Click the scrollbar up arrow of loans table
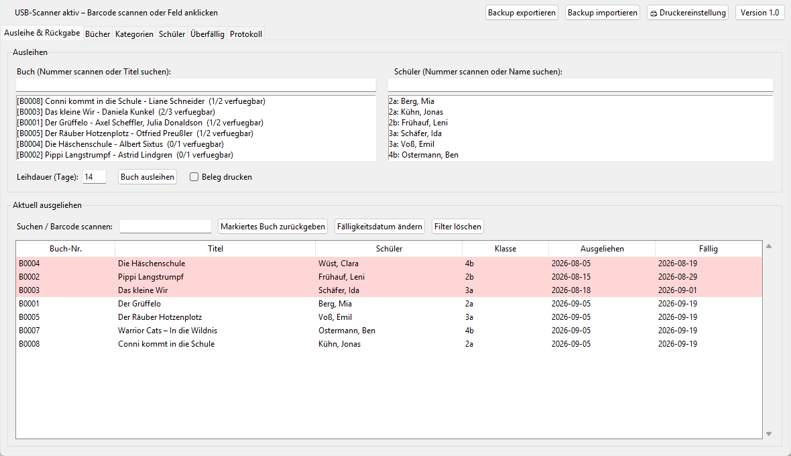Image resolution: width=791 pixels, height=456 pixels. (769, 246)
